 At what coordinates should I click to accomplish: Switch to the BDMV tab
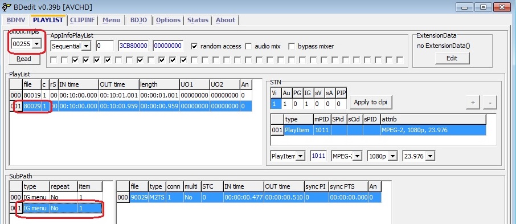pos(16,20)
